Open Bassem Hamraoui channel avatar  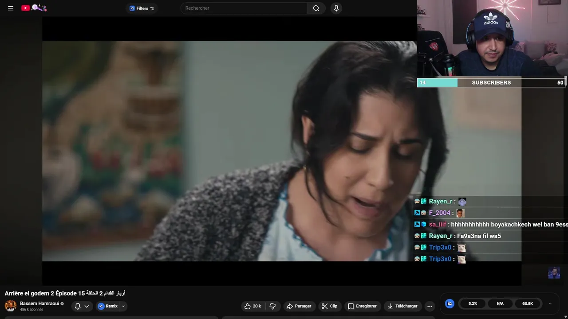11,306
